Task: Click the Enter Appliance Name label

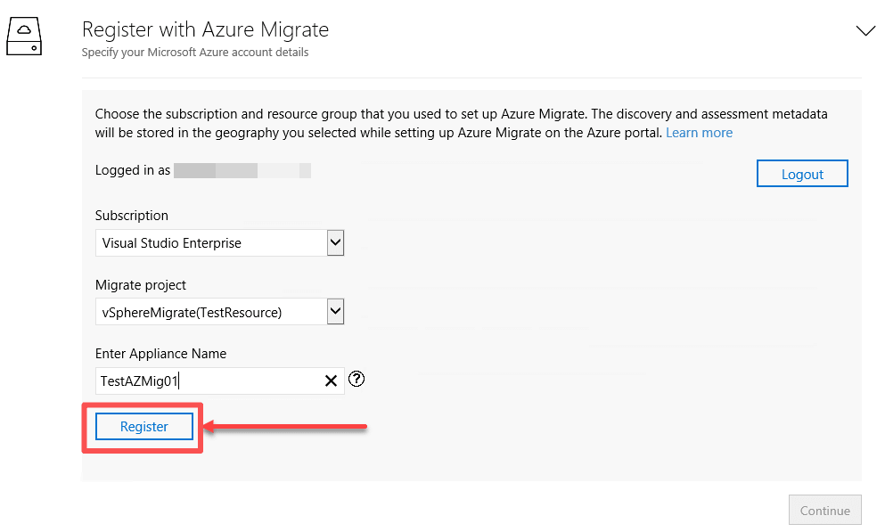Action: pos(160,354)
